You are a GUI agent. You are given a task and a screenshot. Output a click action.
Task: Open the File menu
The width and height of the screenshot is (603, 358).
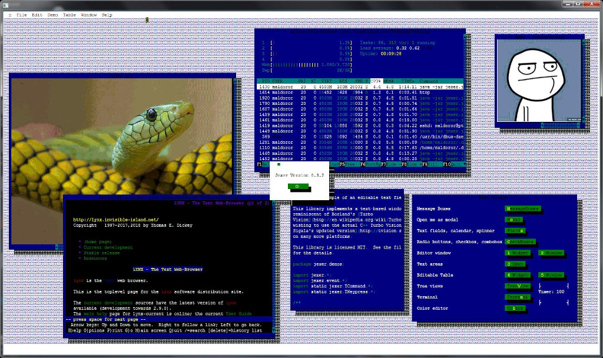click(x=21, y=14)
